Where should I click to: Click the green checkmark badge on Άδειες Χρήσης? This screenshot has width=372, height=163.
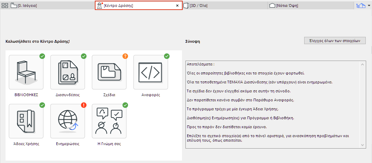pyautogui.click(x=42, y=105)
